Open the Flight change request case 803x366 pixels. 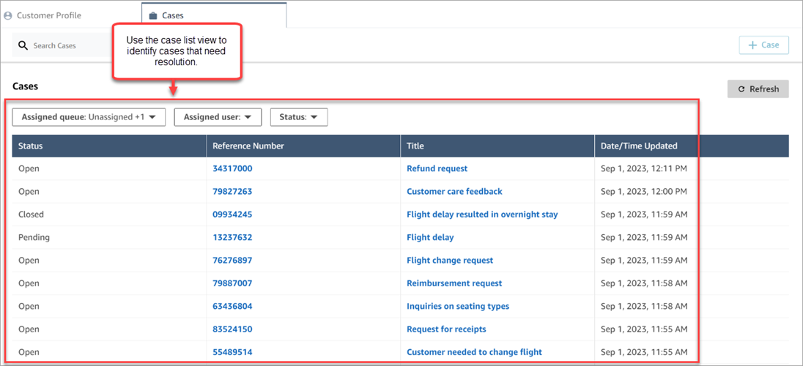[x=450, y=261]
